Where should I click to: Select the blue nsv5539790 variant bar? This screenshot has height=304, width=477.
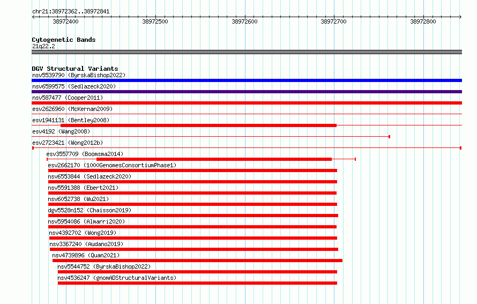[247, 80]
